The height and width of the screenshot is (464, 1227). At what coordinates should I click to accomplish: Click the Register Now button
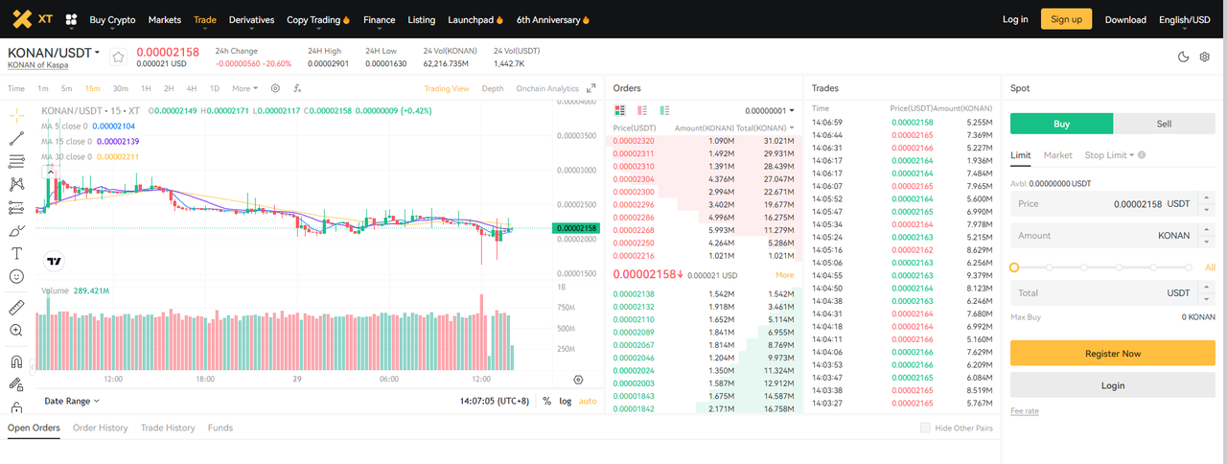coord(1112,353)
